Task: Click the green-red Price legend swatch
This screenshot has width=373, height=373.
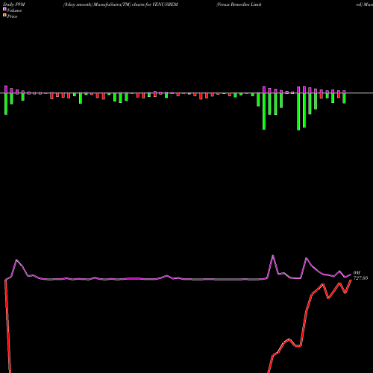Action: [x=4, y=16]
